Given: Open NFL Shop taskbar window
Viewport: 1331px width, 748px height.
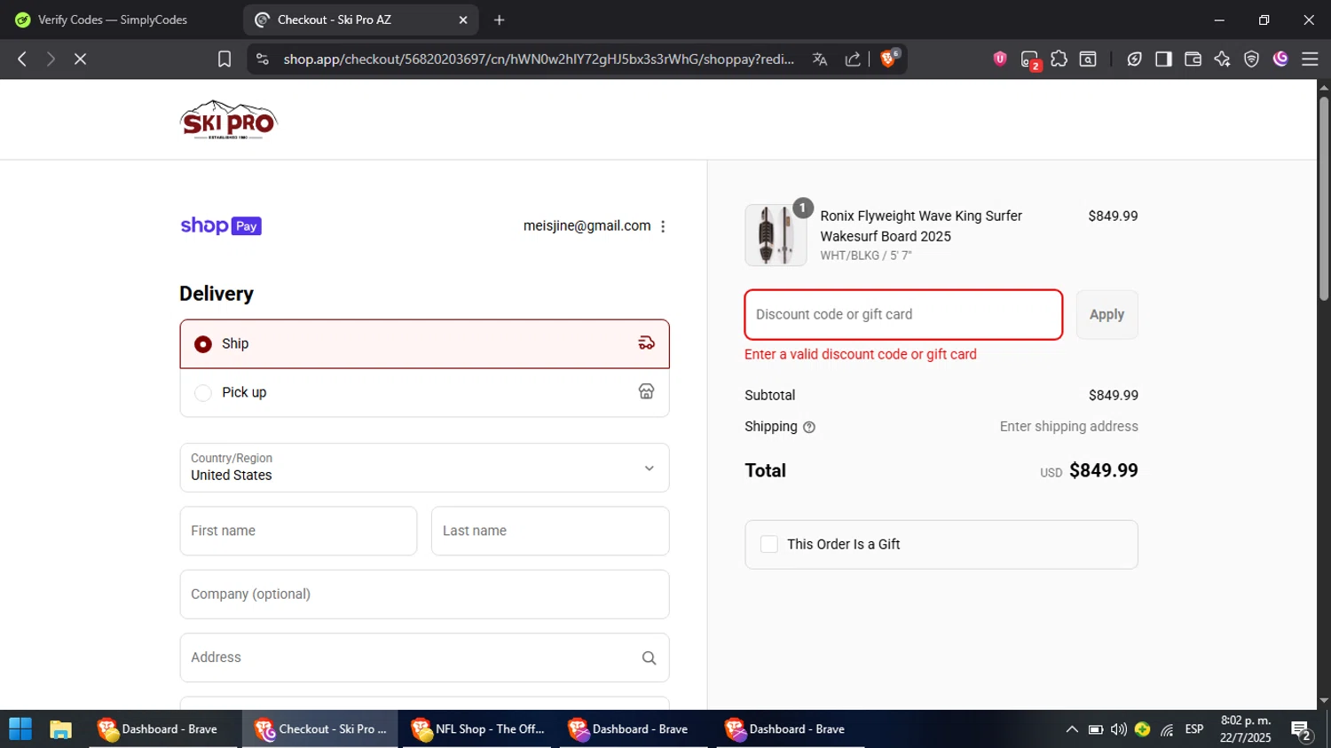Looking at the screenshot, I should click(x=478, y=728).
